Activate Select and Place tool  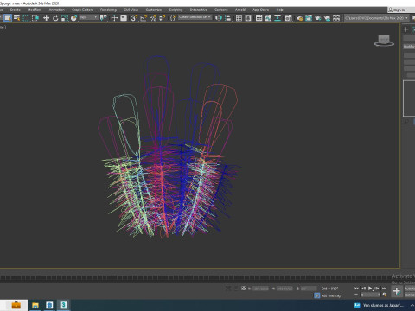[x=73, y=18]
